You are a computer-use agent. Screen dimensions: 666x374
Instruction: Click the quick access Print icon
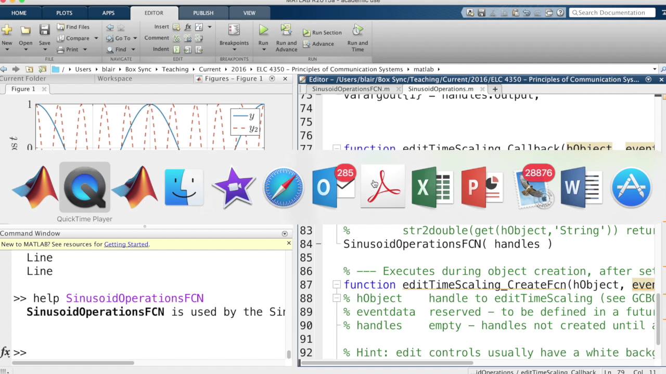548,12
